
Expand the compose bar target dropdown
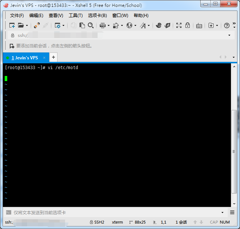coord(222,212)
